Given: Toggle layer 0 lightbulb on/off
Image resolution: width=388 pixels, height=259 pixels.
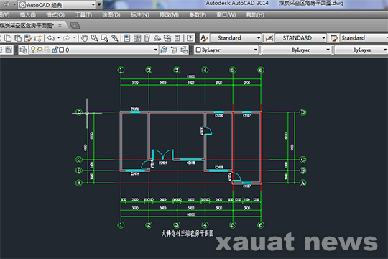Looking at the screenshot, I should click(x=33, y=50).
